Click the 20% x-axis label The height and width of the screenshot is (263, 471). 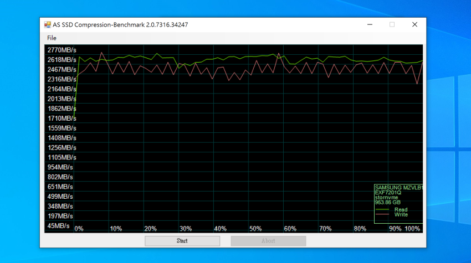[x=151, y=229]
